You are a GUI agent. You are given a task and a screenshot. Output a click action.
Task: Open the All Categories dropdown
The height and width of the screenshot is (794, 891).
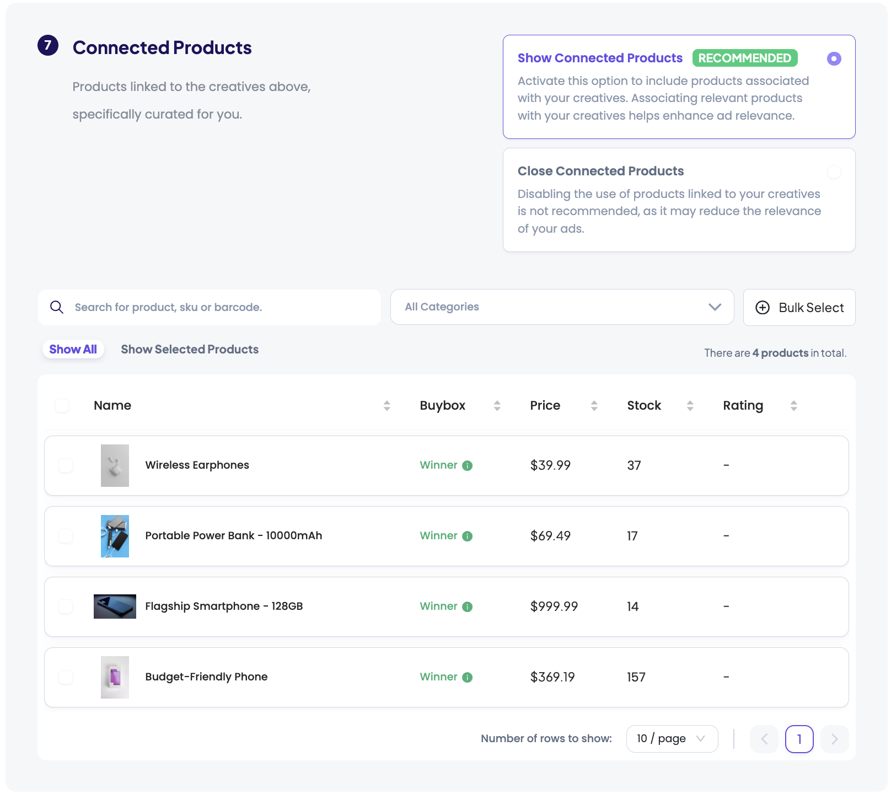[x=561, y=307]
